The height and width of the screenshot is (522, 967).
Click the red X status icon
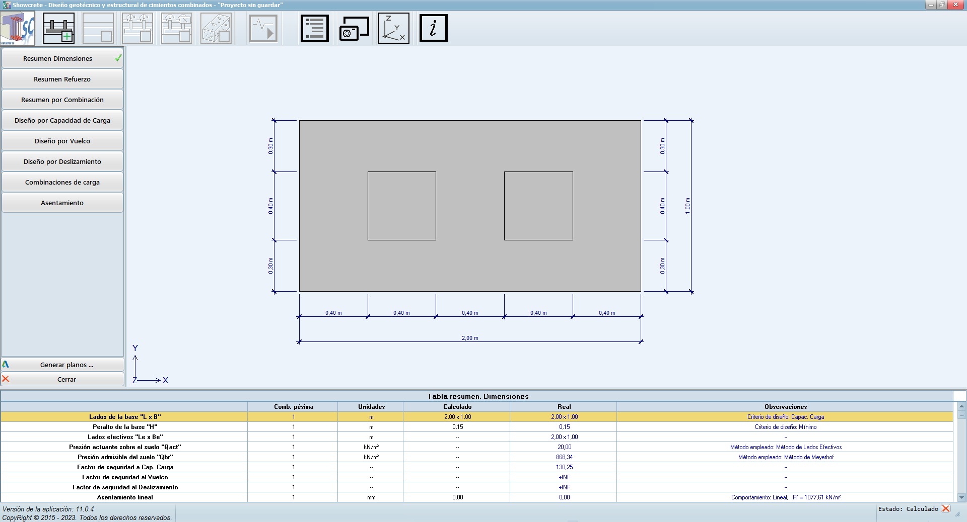point(946,508)
